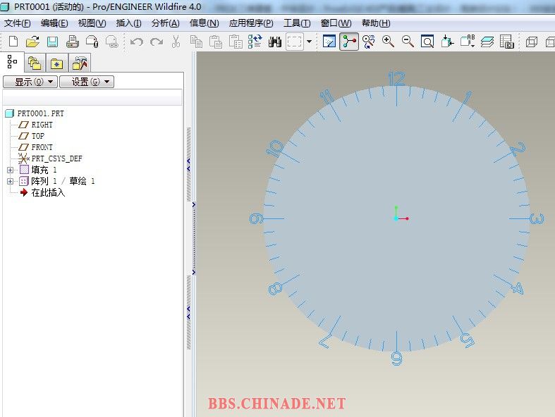The image size is (555, 417).
Task: Save the model with the floppy disk icon
Action: tap(52, 42)
